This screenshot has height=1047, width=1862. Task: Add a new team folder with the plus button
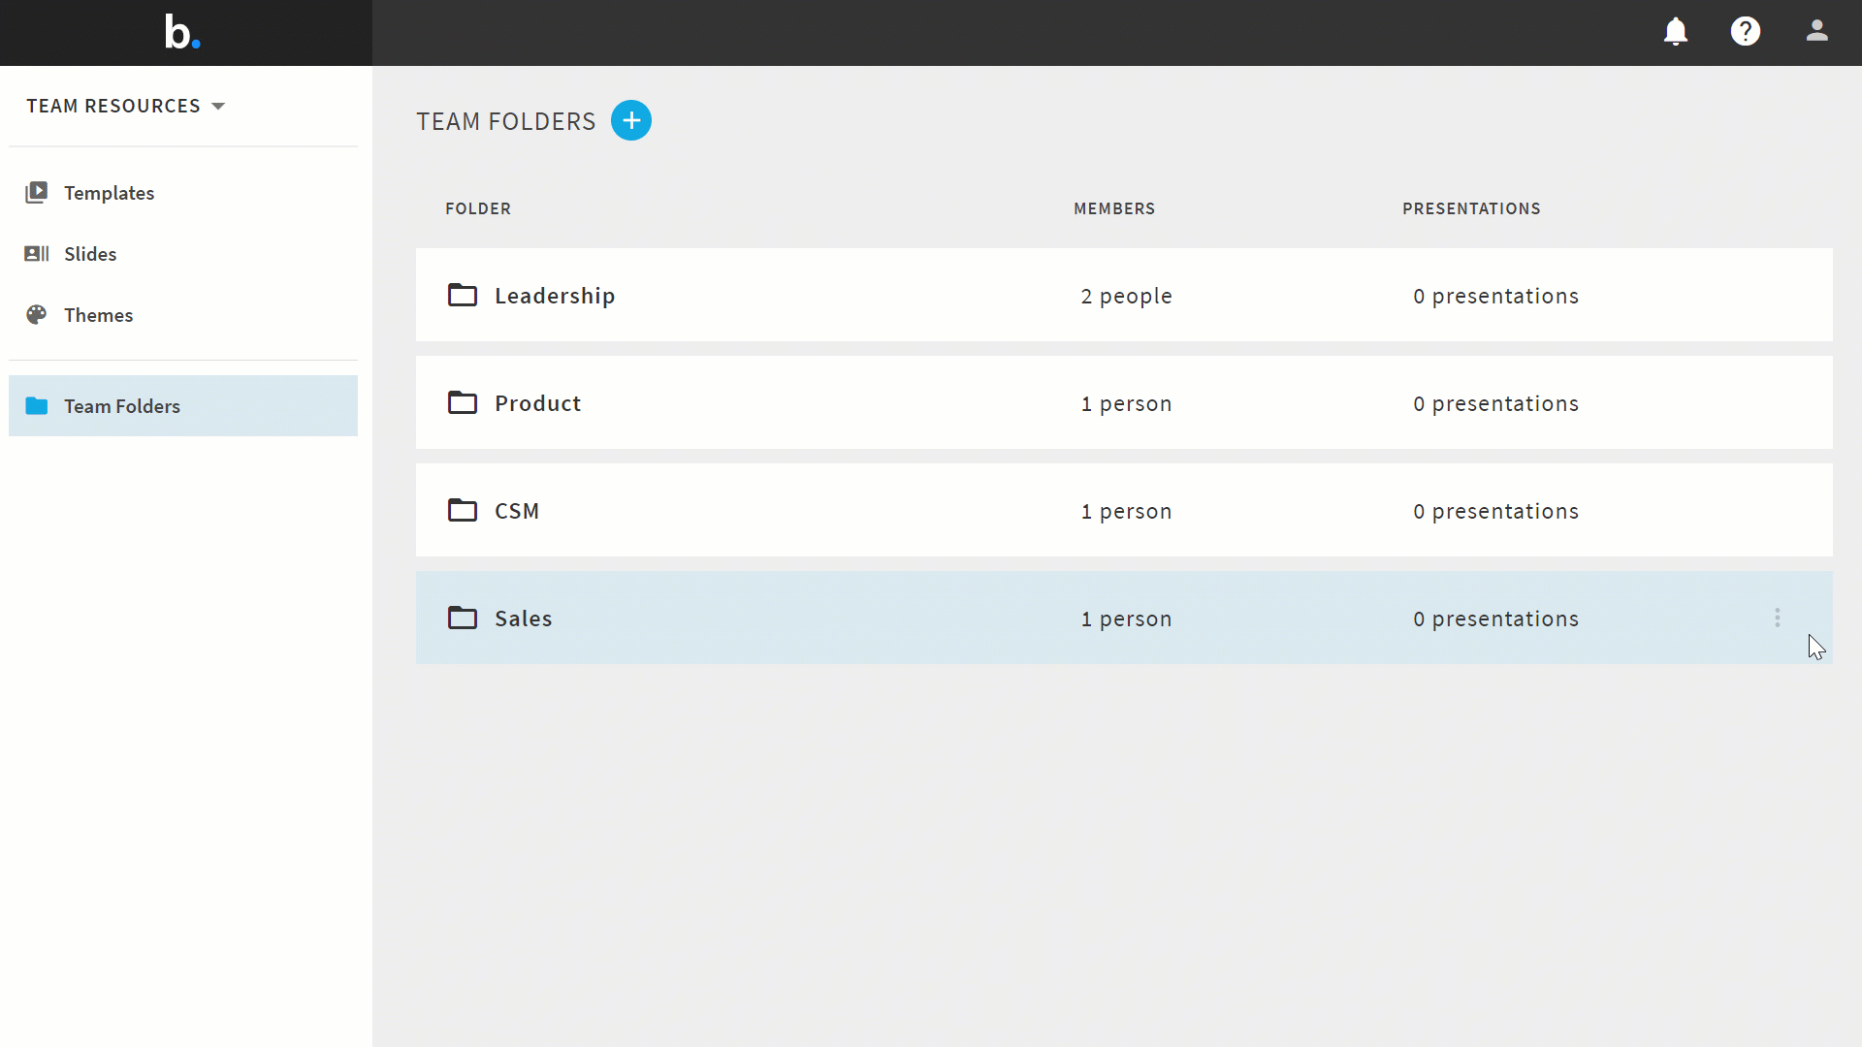coord(630,121)
